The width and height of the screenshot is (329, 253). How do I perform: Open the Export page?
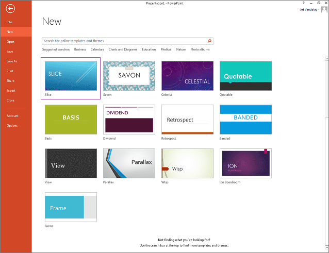pos(11,91)
